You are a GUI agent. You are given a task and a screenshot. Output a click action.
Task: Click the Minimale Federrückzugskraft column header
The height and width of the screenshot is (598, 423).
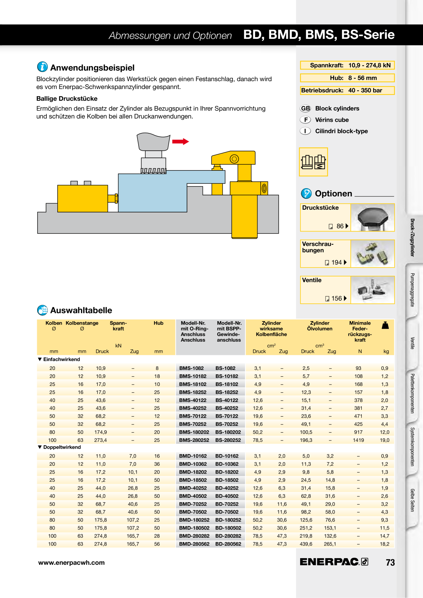[x=360, y=331]
